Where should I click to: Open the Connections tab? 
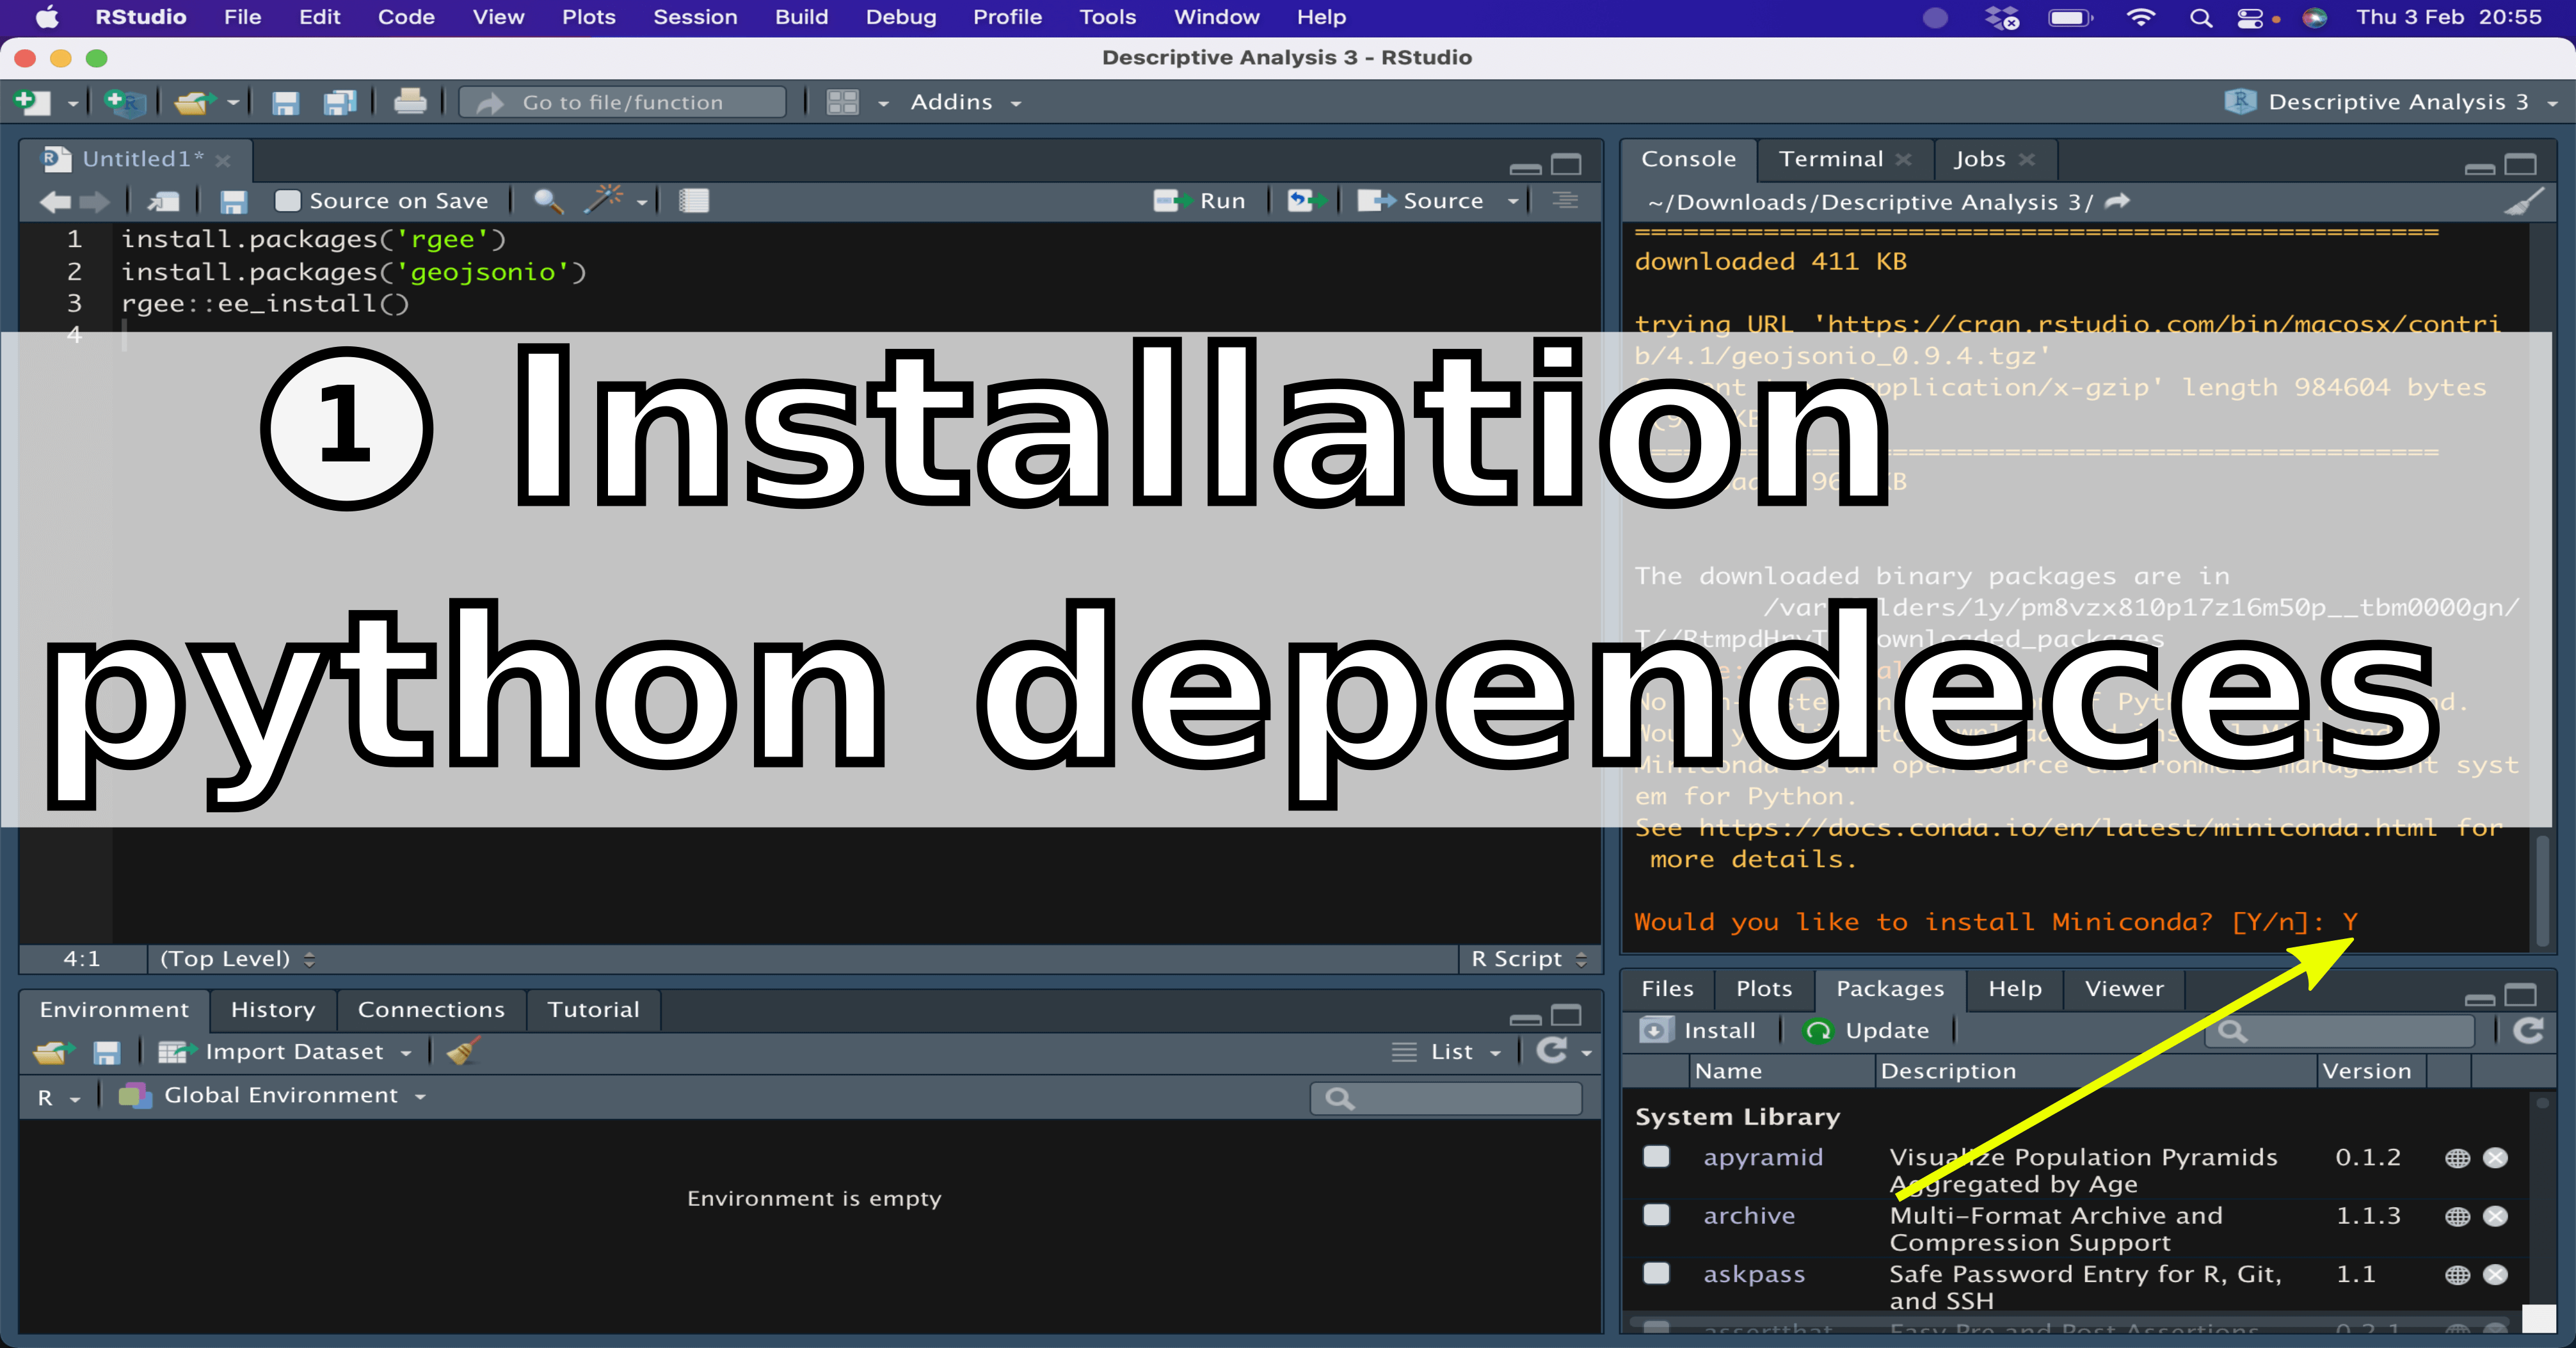(x=431, y=1010)
